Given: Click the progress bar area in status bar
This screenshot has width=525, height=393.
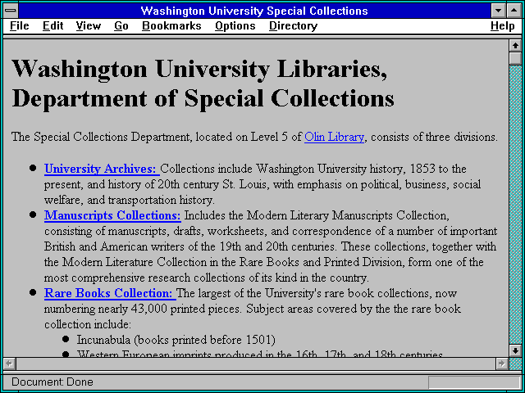Looking at the screenshot, I should click(474, 382).
